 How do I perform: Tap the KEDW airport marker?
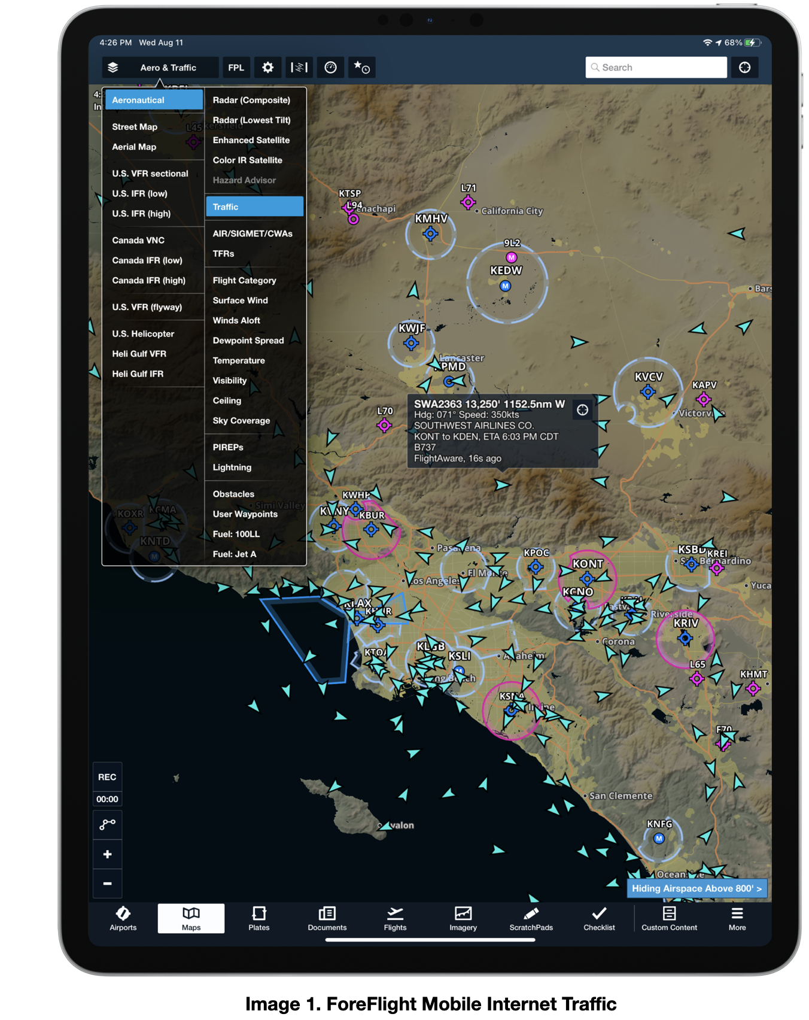click(x=506, y=286)
